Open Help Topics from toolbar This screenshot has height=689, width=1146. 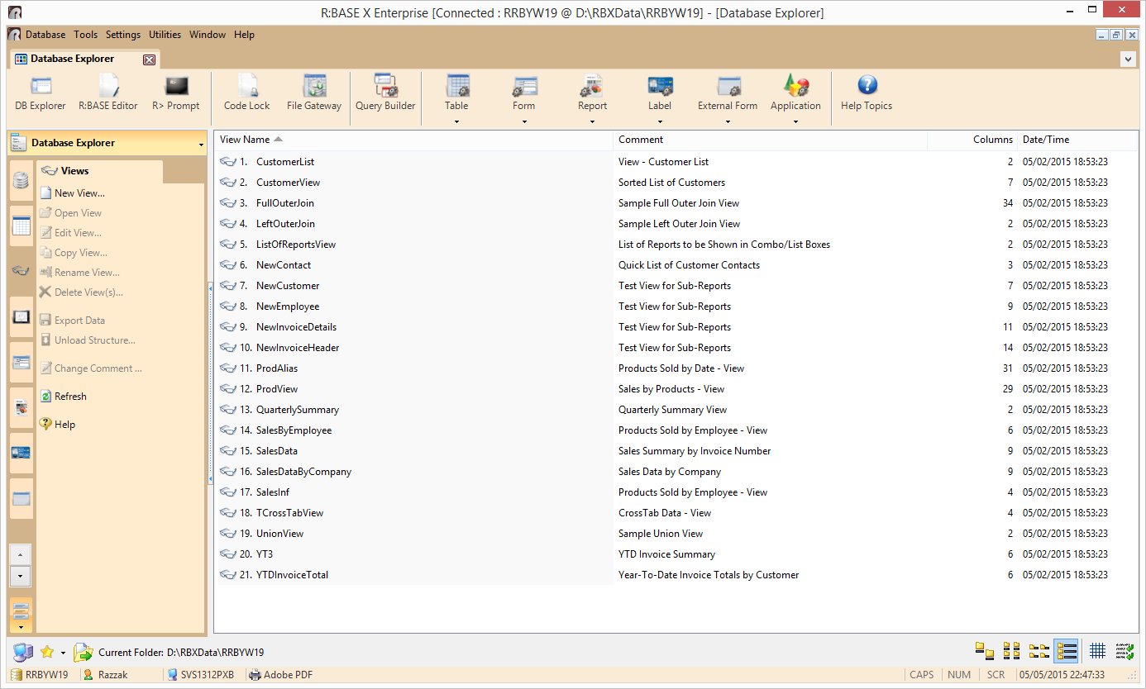(x=866, y=93)
